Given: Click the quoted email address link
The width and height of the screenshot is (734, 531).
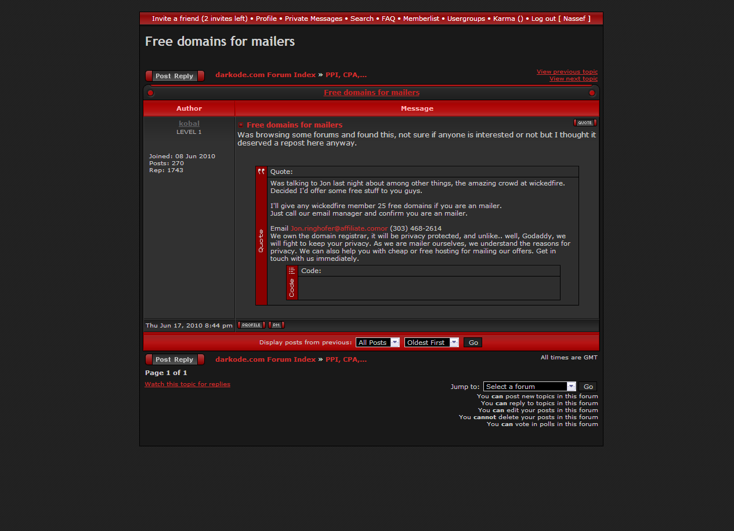Looking at the screenshot, I should (339, 228).
